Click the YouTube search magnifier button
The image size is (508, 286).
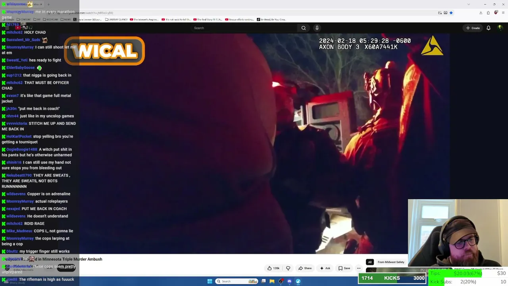click(304, 28)
